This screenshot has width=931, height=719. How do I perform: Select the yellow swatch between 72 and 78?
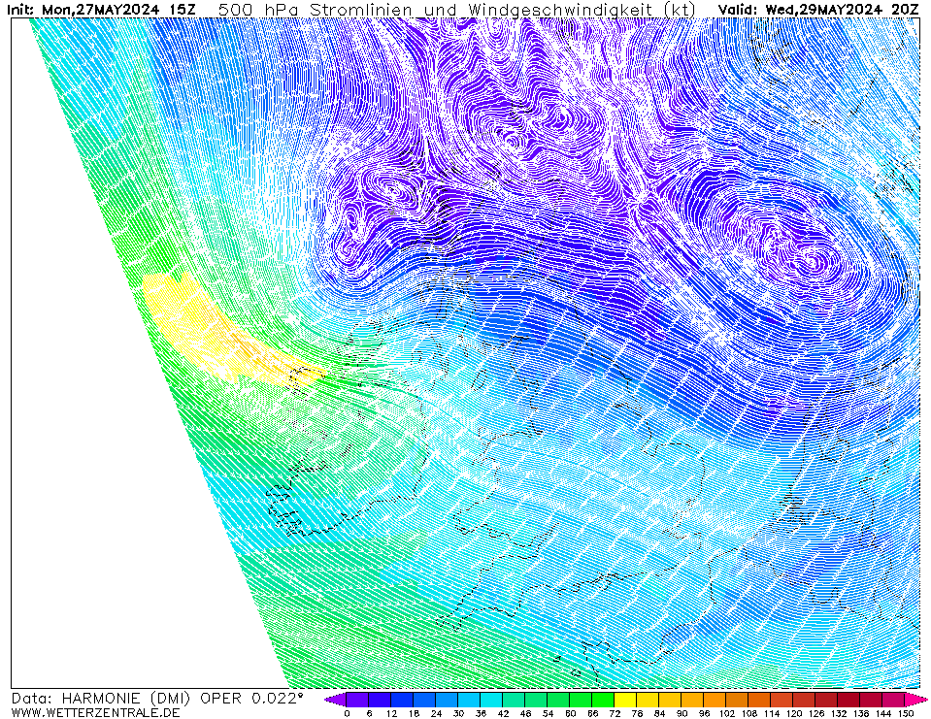pyautogui.click(x=626, y=700)
